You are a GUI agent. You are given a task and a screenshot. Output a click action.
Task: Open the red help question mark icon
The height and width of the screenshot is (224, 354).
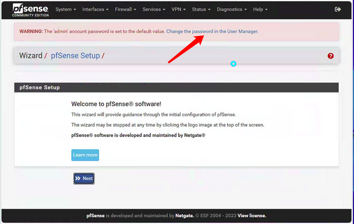[330, 56]
